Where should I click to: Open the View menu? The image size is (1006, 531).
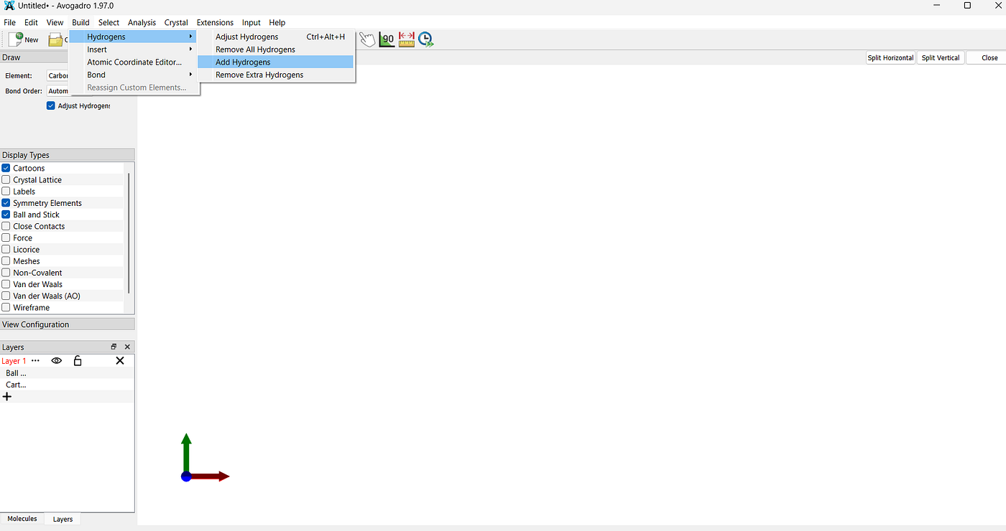coord(55,22)
